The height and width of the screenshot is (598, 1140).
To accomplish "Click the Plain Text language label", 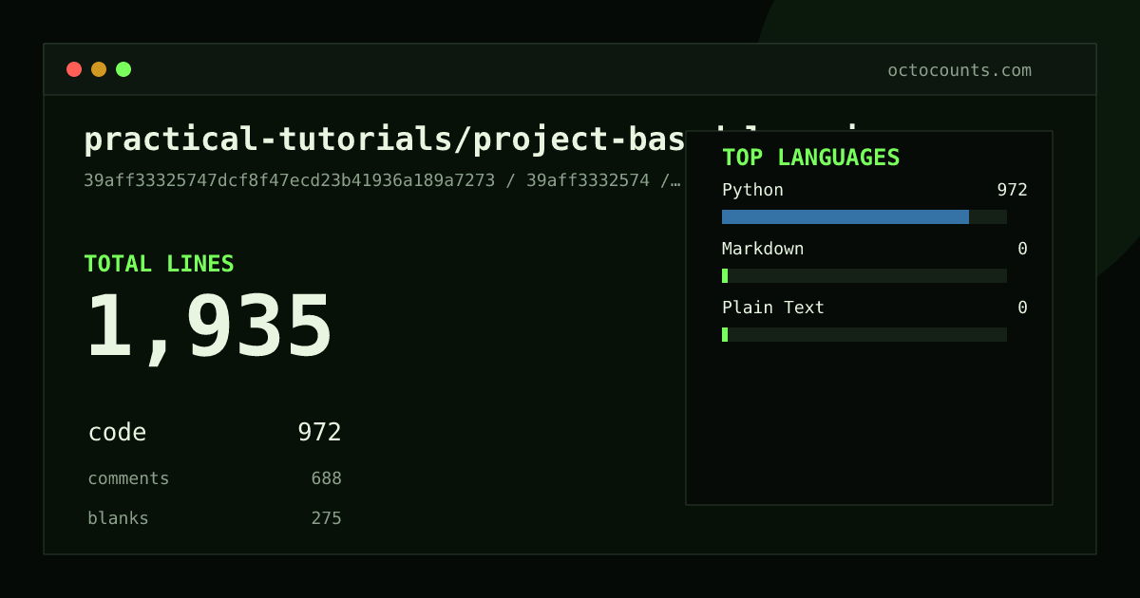I will tap(773, 308).
